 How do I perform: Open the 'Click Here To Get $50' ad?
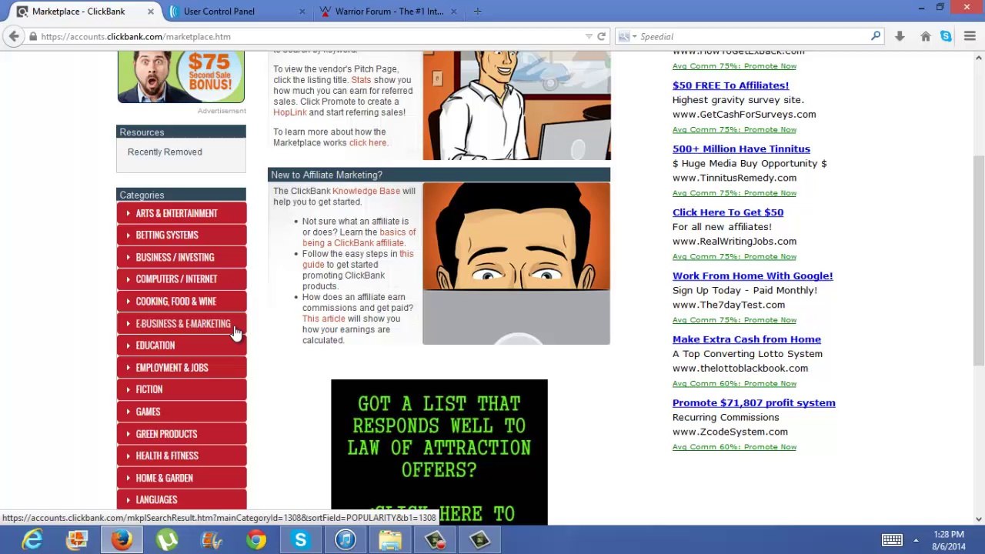tap(728, 212)
